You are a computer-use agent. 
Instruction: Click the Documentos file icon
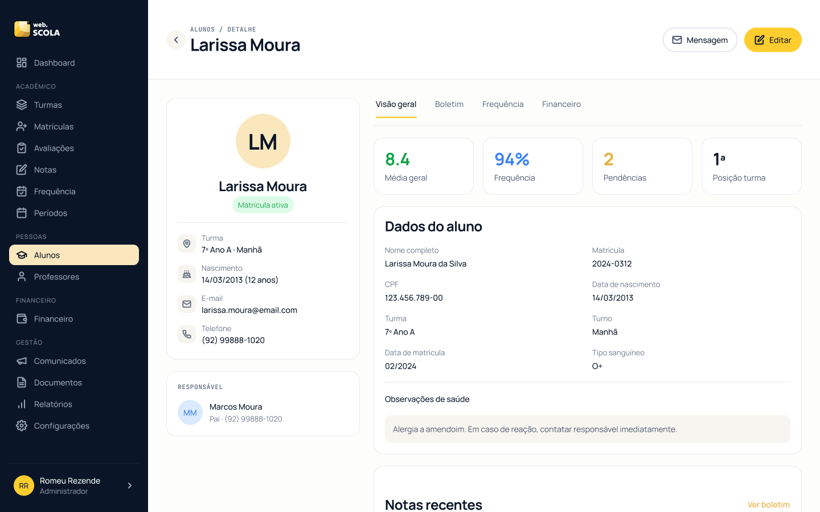pos(22,382)
